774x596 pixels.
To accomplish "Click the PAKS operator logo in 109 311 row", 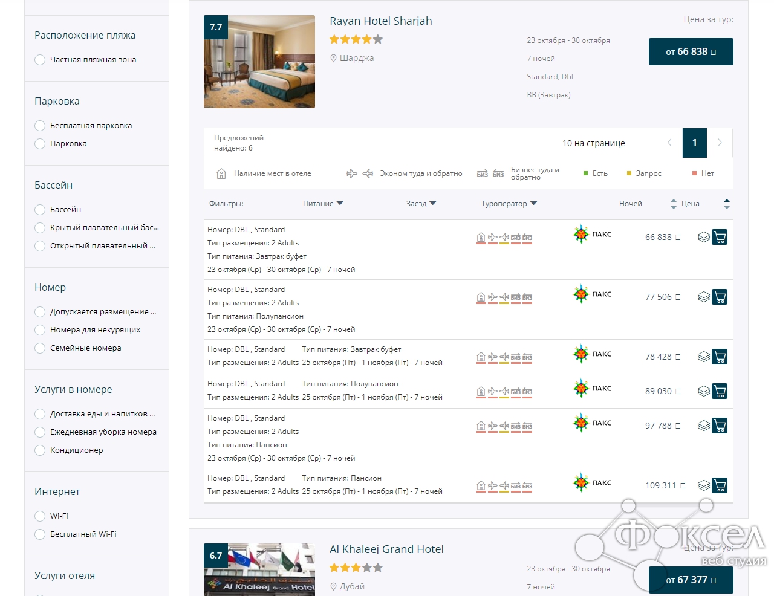I will [x=593, y=482].
